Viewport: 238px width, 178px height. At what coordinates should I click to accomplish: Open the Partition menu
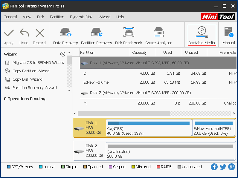(57, 17)
